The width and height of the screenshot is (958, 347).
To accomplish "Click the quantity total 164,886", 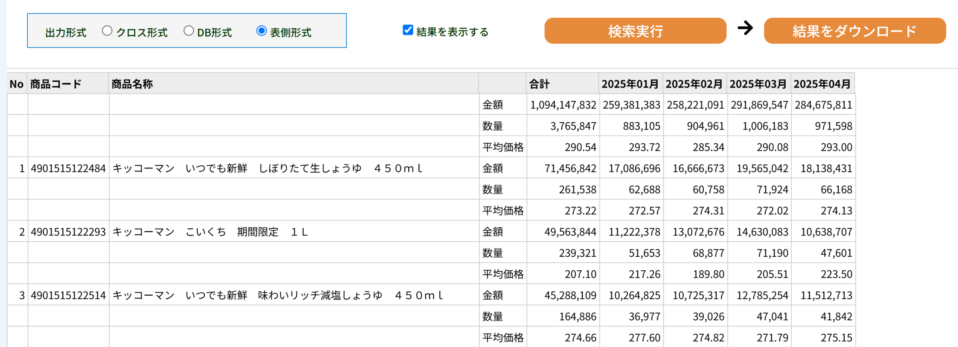I will point(563,316).
